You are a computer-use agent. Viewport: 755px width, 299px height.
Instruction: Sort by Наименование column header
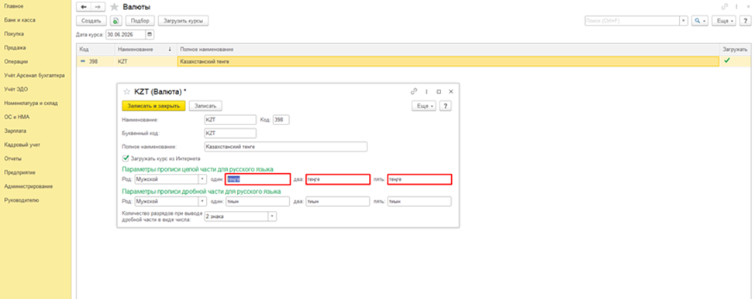tap(146, 49)
